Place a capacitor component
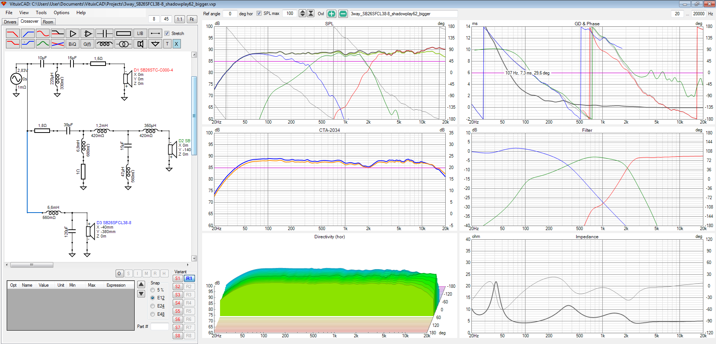Viewport: 716px width, 344px height. click(104, 34)
